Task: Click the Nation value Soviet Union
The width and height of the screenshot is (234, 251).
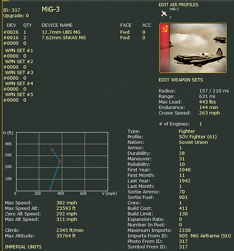Action: 193,142
